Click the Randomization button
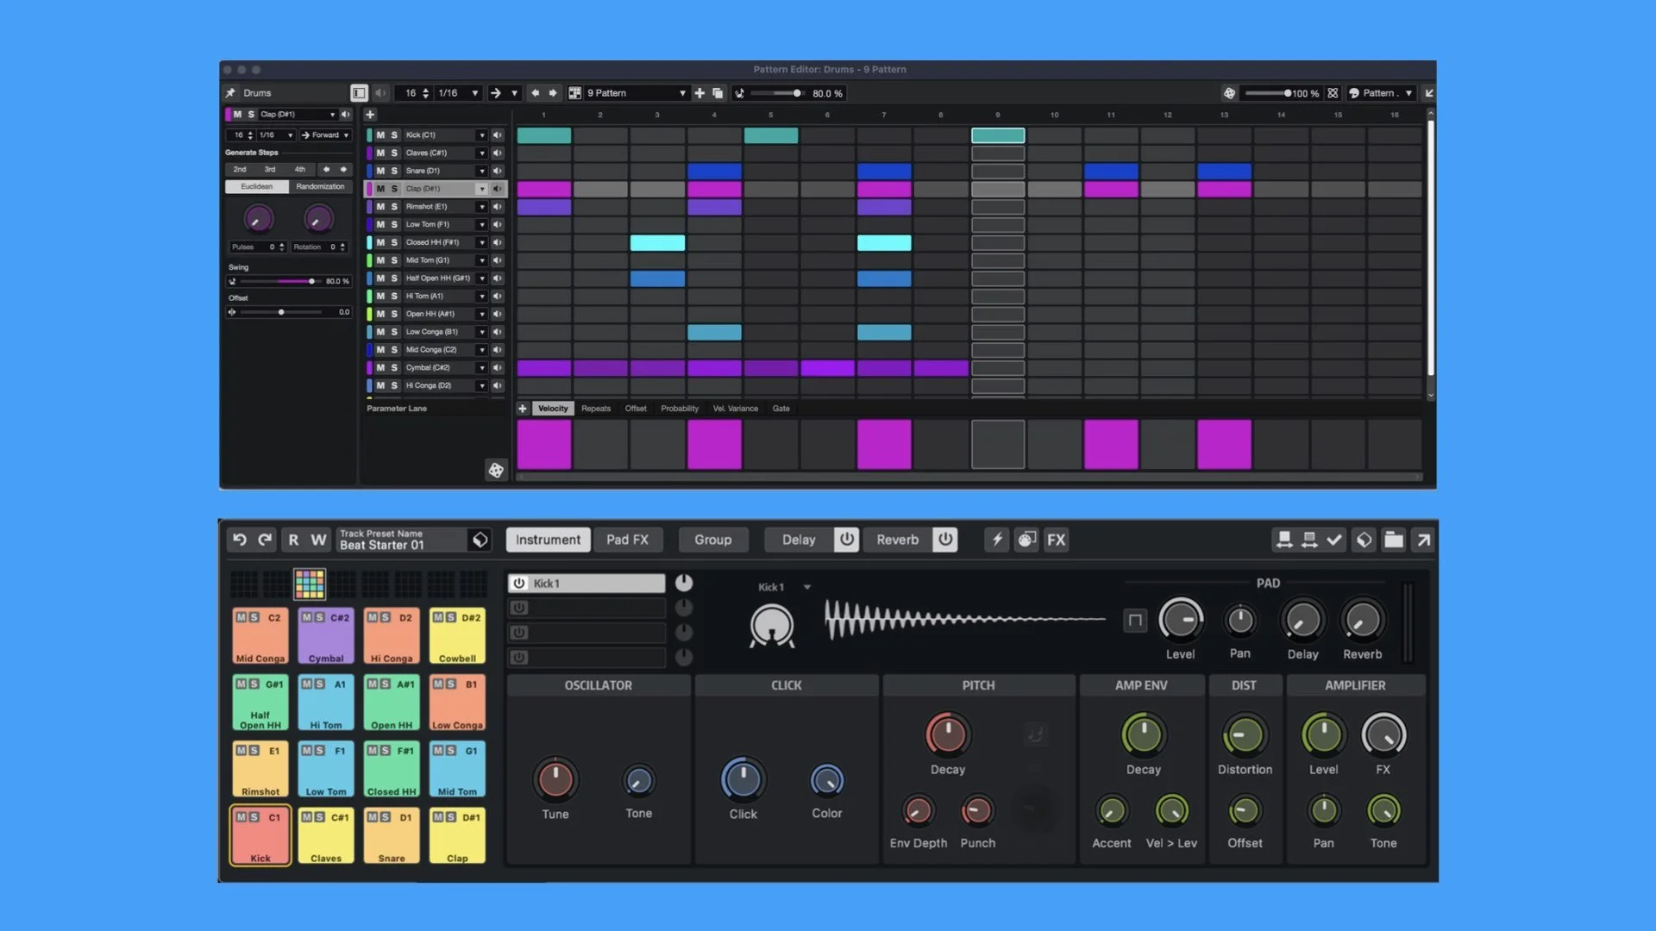1656x931 pixels. point(320,187)
